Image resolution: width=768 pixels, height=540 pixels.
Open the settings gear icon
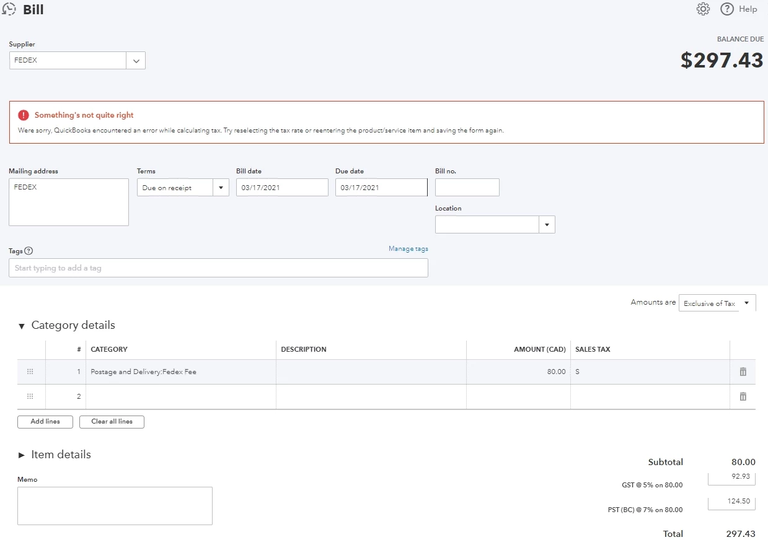703,9
